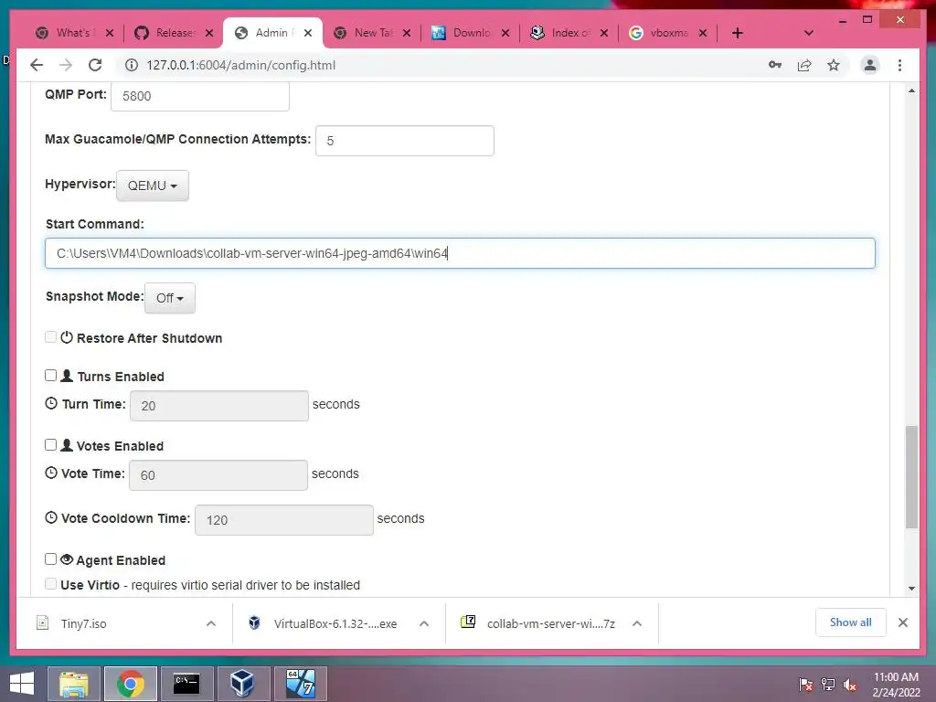Click the page vertical scrollbar thumb

911,477
